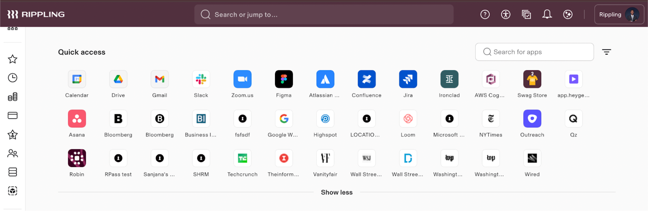Viewport: 648px width, 211px height.
Task: Focus the Search or jump to bar
Action: click(x=324, y=15)
